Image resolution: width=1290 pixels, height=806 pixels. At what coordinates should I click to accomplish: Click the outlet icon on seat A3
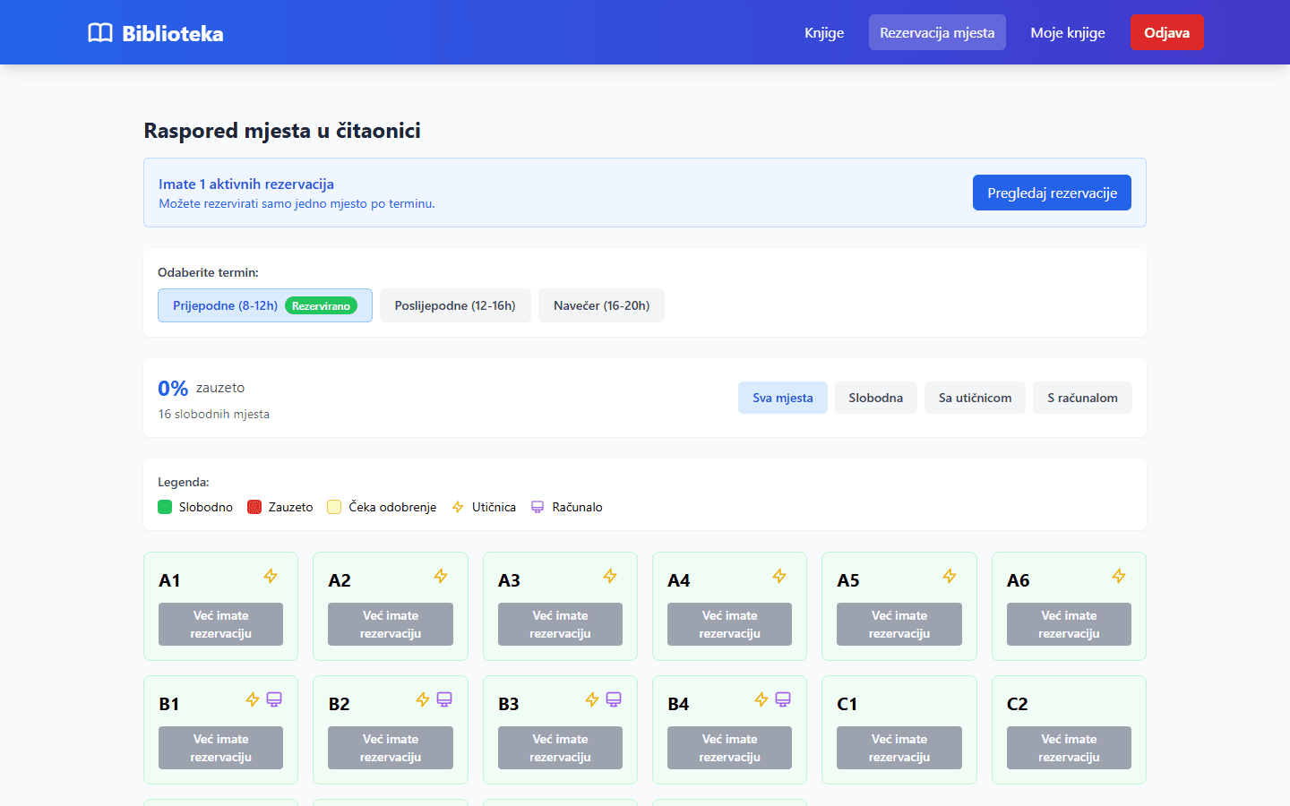coord(610,576)
